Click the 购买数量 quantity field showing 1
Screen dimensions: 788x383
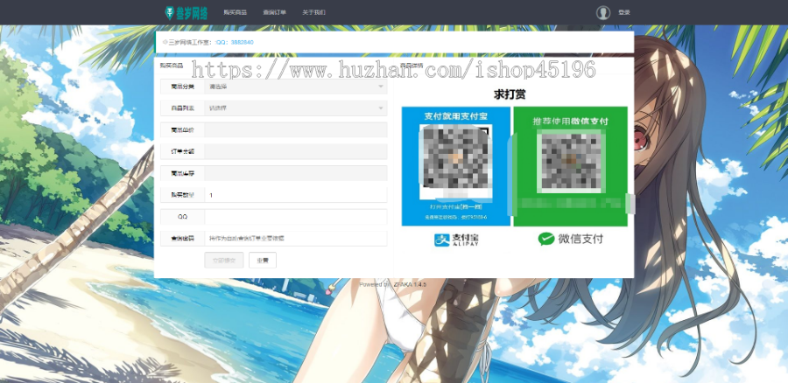click(x=296, y=195)
